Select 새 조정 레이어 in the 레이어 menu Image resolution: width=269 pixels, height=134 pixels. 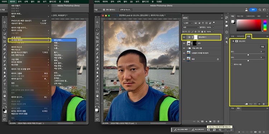(x=30, y=40)
